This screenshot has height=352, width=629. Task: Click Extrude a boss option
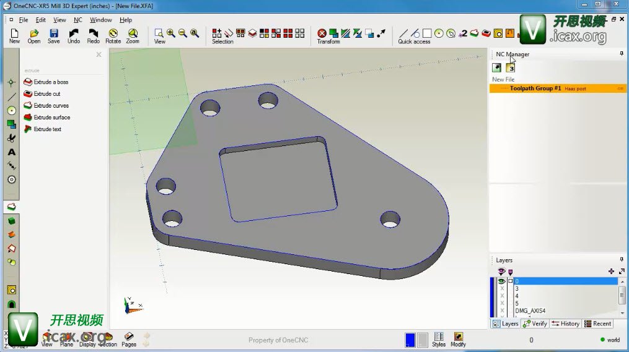50,82
